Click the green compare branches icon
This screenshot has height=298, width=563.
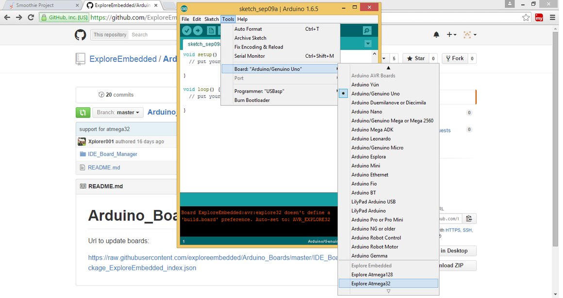point(83,113)
